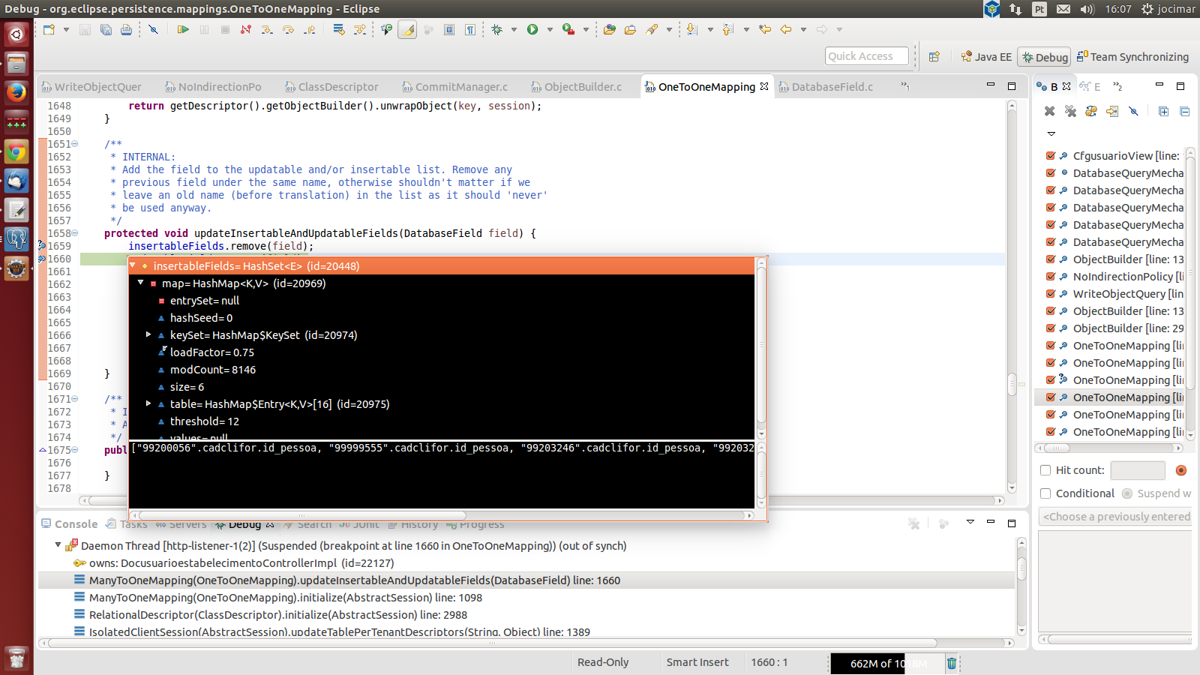Click the Skip All Breakpoints toolbar icon
The width and height of the screenshot is (1200, 675).
click(x=153, y=30)
